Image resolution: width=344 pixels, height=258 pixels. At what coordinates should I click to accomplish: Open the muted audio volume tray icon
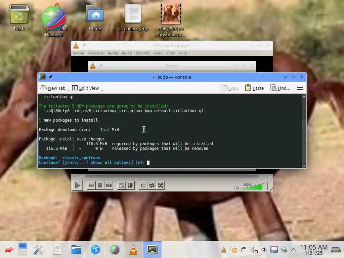[254, 250]
